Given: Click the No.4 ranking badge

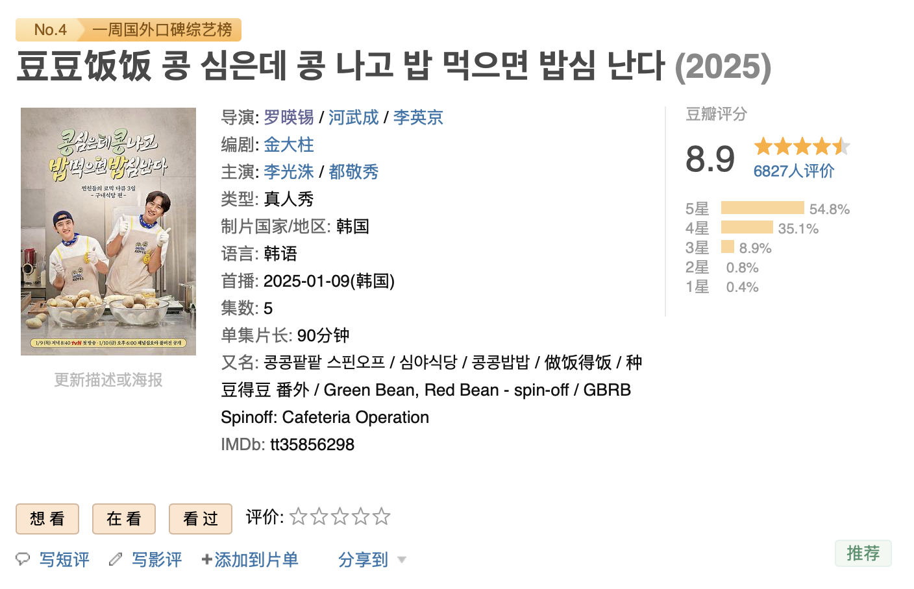Looking at the screenshot, I should (50, 30).
